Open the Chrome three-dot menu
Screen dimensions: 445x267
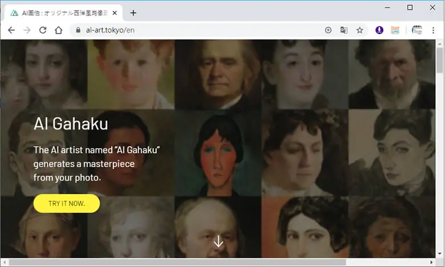[433, 30]
